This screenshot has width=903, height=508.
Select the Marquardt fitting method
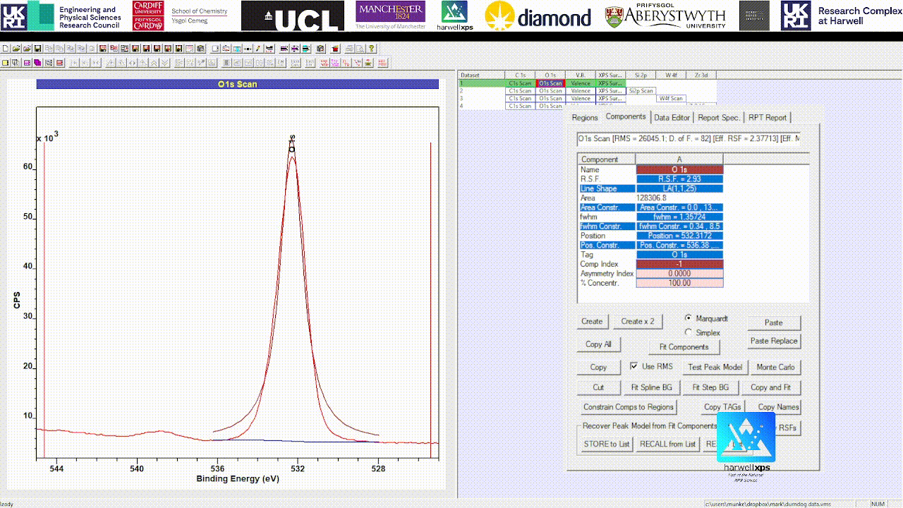coord(707,319)
